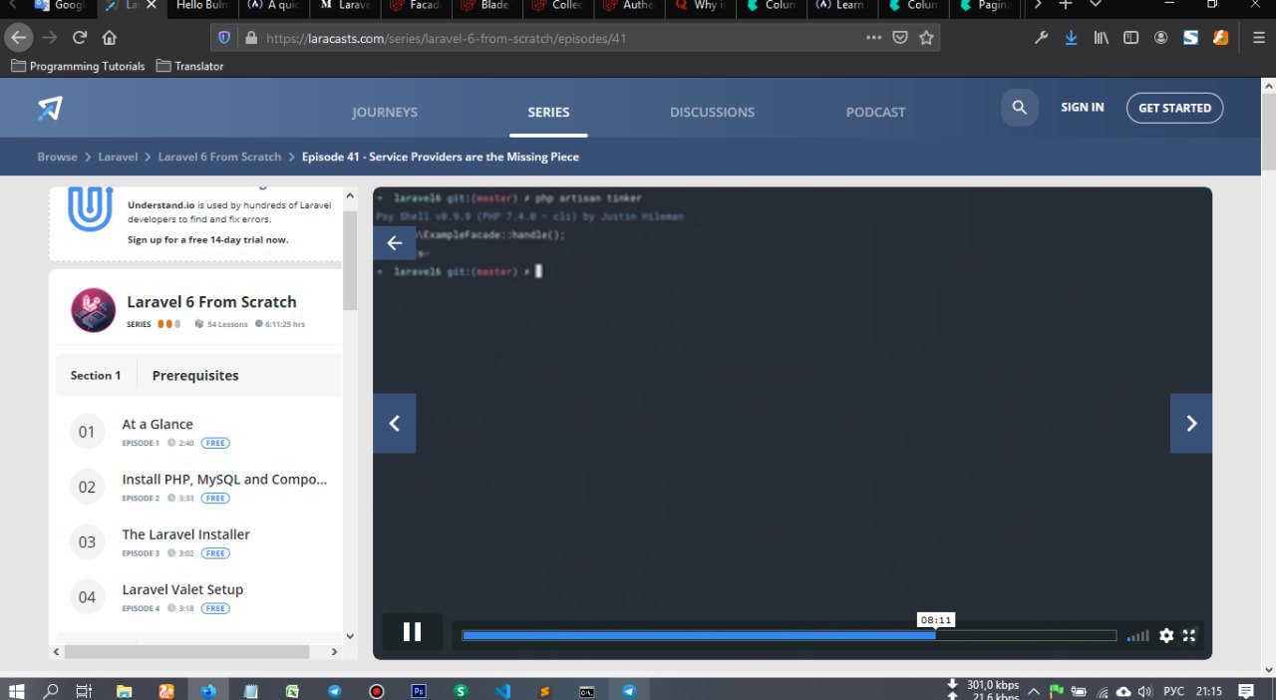Pause the video playback

412,631
